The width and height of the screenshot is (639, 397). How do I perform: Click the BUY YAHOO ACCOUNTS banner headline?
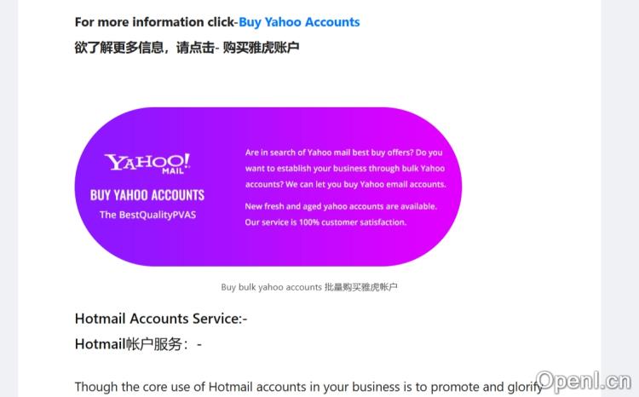[147, 195]
